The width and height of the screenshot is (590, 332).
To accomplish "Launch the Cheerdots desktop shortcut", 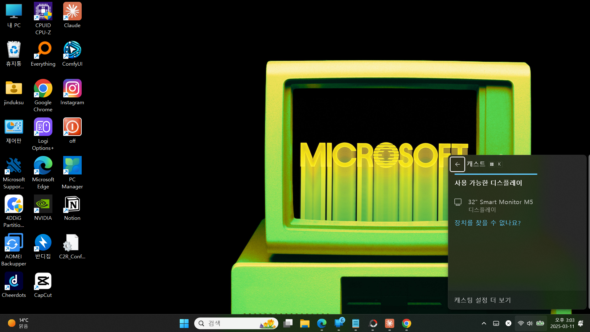I will pyautogui.click(x=14, y=285).
